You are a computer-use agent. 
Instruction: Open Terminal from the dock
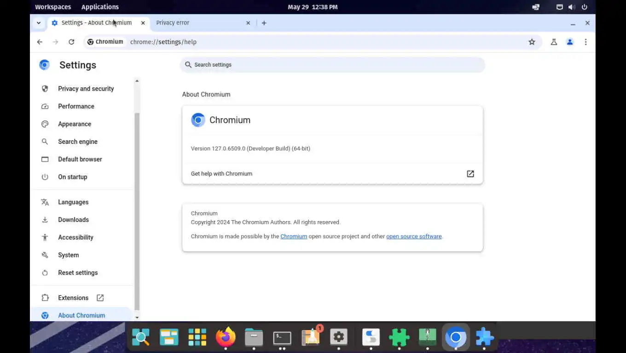click(x=282, y=337)
